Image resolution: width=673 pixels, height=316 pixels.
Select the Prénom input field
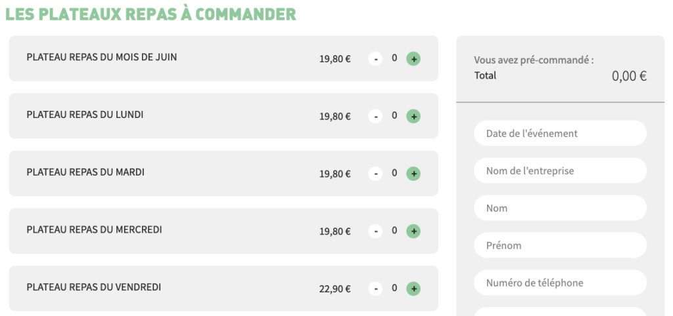tap(560, 245)
